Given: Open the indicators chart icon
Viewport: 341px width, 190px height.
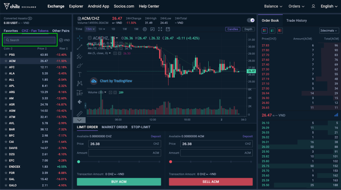Looking at the screenshot, I should click(152, 29).
